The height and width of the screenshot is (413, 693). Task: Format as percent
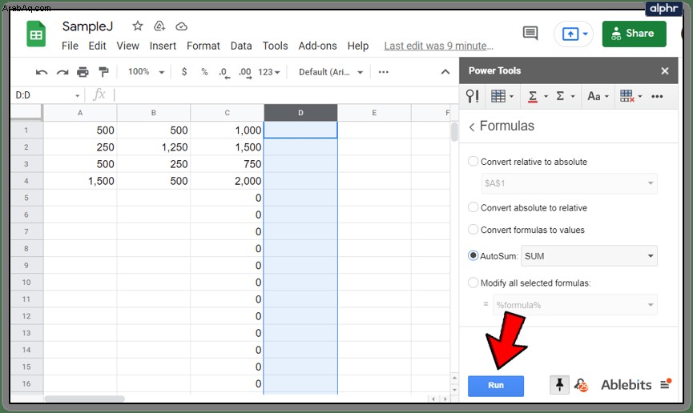tap(204, 71)
